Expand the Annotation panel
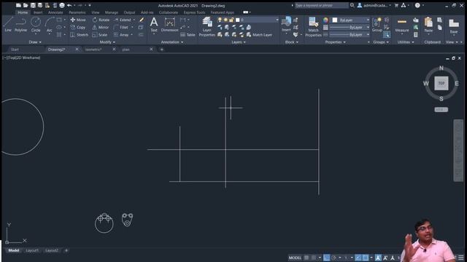The width and height of the screenshot is (467, 262). 172,42
